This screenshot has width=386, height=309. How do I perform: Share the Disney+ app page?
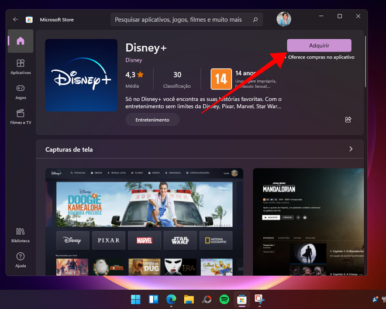coord(348,119)
